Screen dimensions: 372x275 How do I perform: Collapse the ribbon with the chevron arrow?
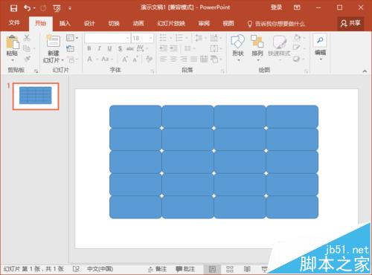[365, 71]
